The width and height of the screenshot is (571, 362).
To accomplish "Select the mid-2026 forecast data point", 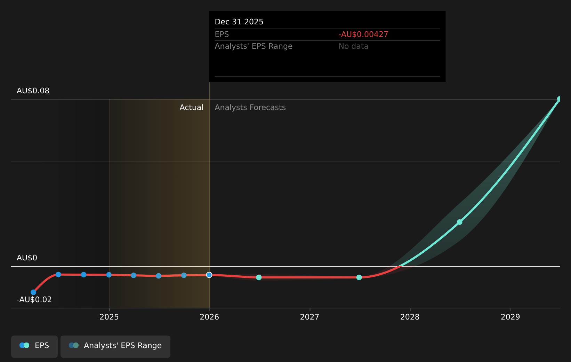I will pos(259,277).
